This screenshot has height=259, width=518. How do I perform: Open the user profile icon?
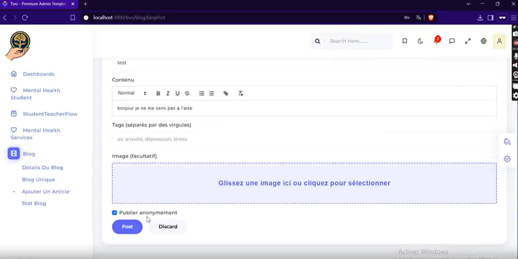(x=499, y=41)
